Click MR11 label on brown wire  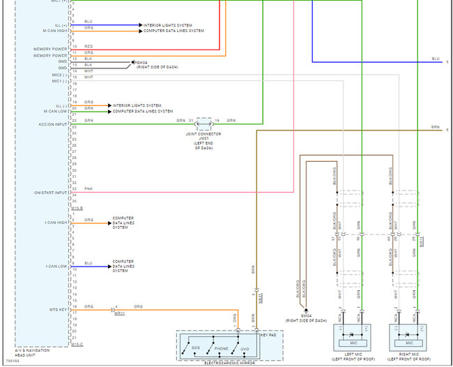[261, 298]
